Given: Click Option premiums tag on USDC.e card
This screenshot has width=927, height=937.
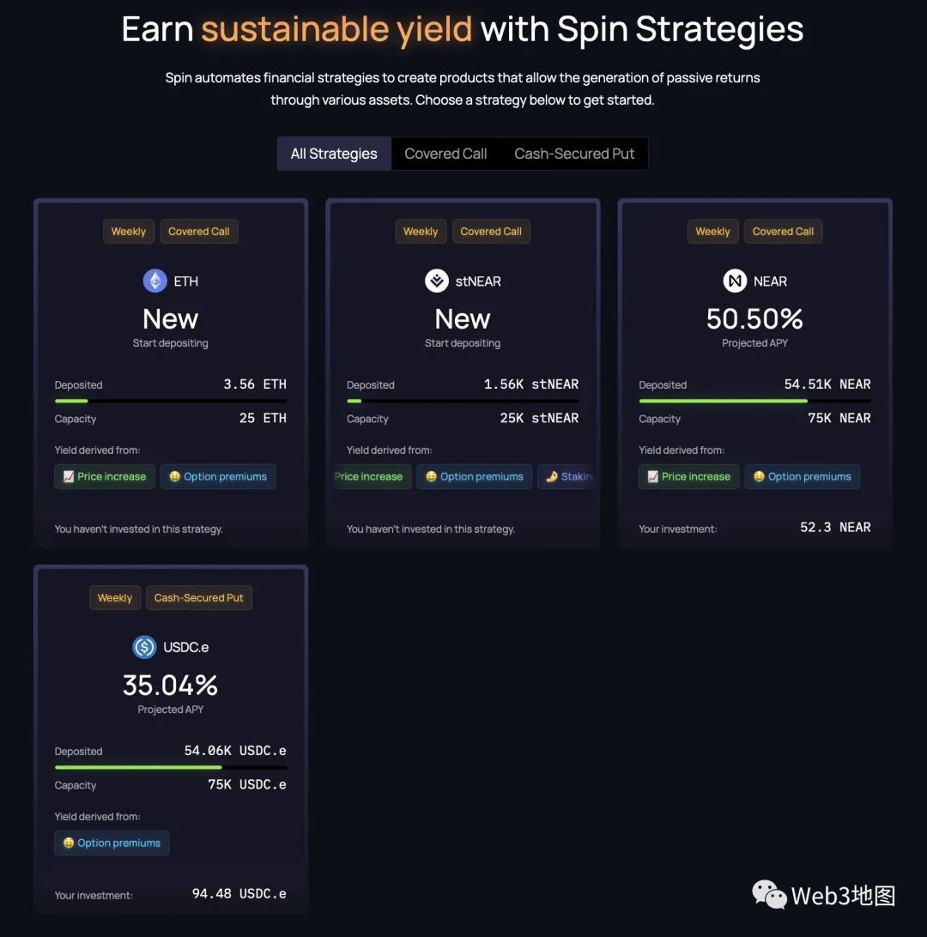Looking at the screenshot, I should click(x=112, y=843).
